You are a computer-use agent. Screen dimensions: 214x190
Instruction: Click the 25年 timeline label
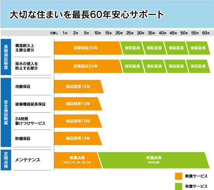click(x=130, y=33)
